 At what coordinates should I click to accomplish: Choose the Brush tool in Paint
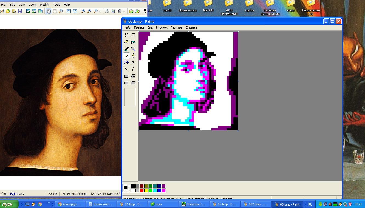133,56
